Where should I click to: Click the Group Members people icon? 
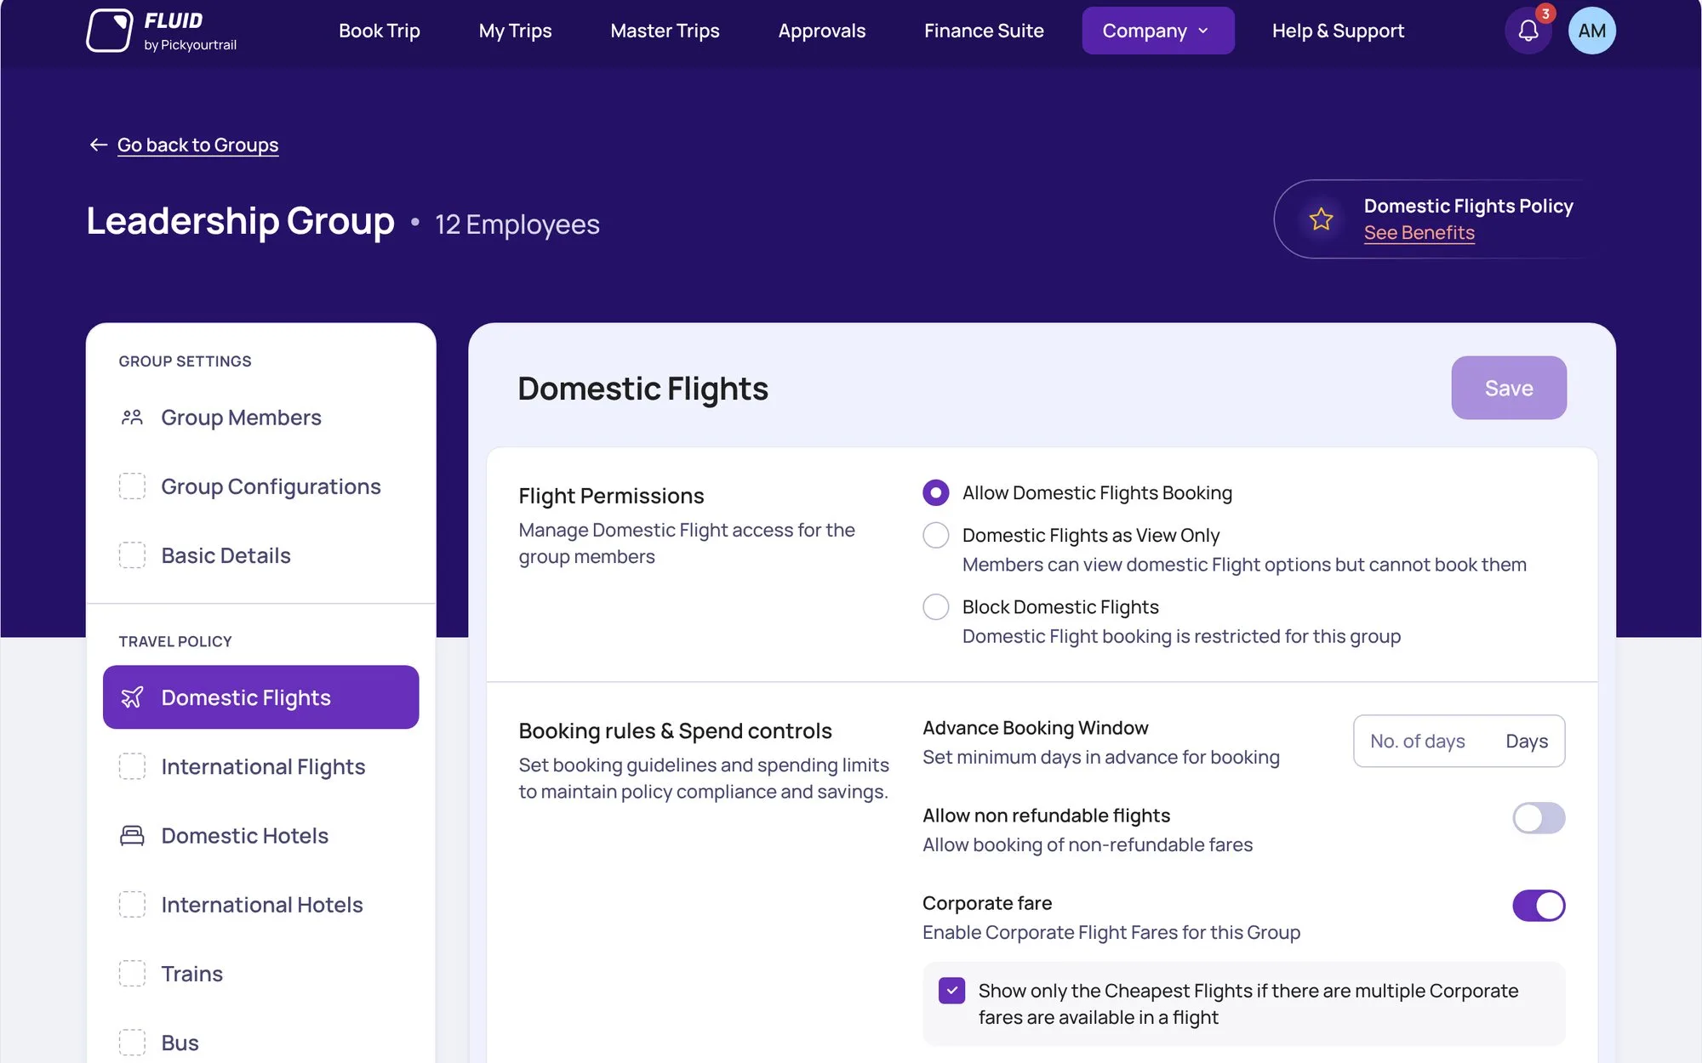click(x=132, y=418)
